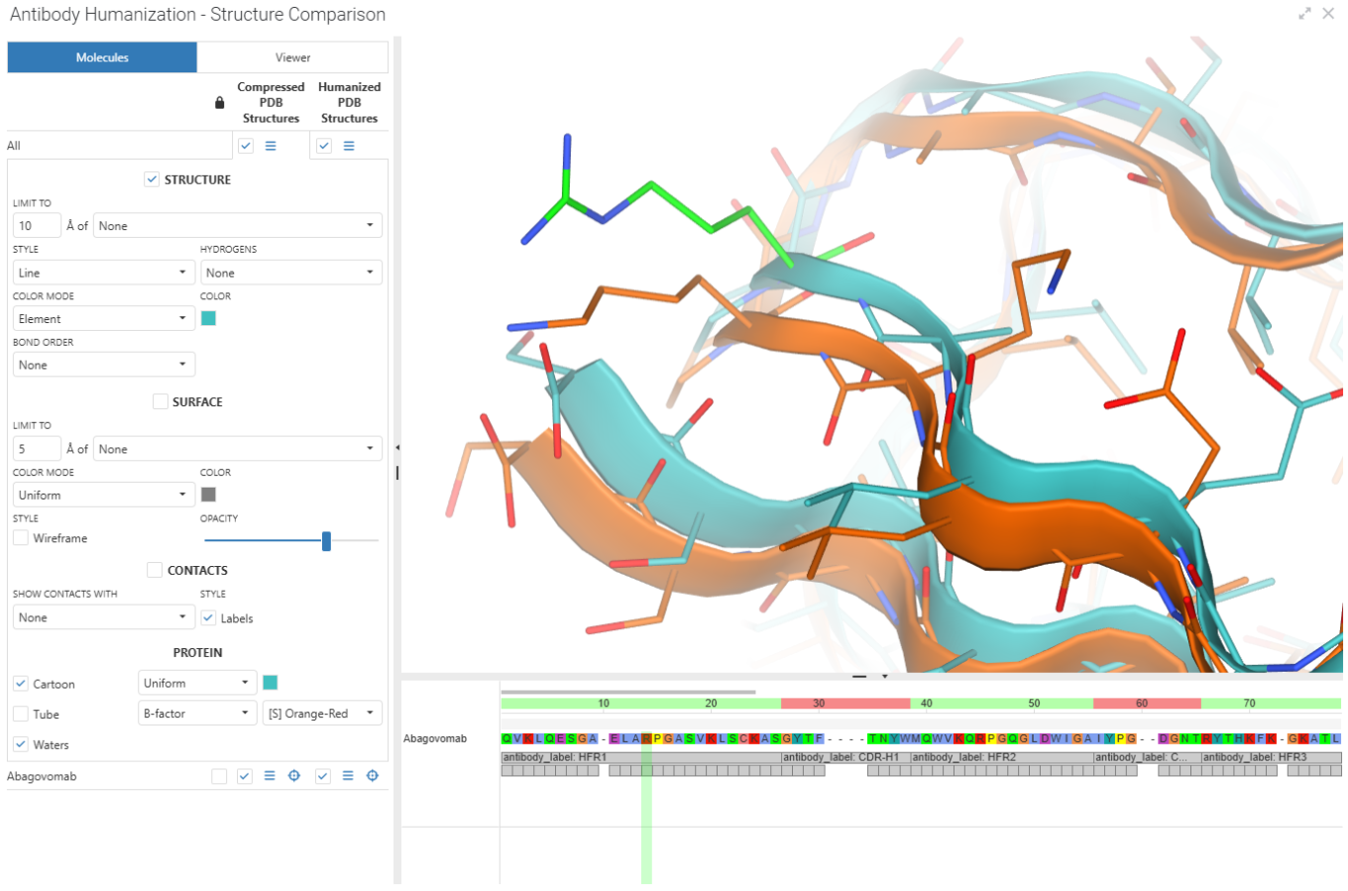Open Abagovomab Compressed PDB structure menu
The width and height of the screenshot is (1348, 891).
(x=270, y=776)
